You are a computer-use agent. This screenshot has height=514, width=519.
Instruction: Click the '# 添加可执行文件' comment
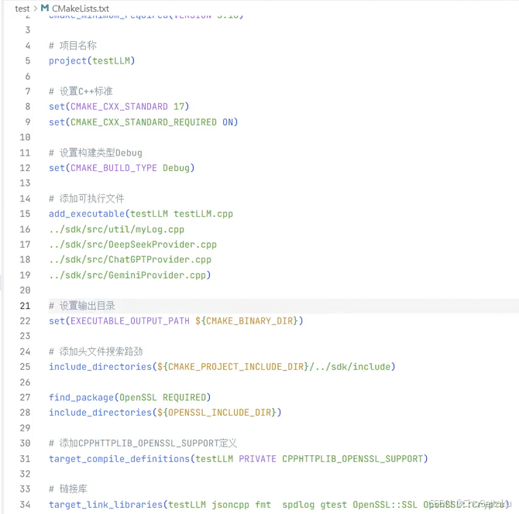[x=87, y=198]
